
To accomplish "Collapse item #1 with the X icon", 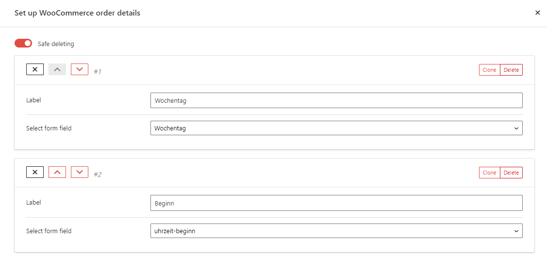I will point(35,69).
